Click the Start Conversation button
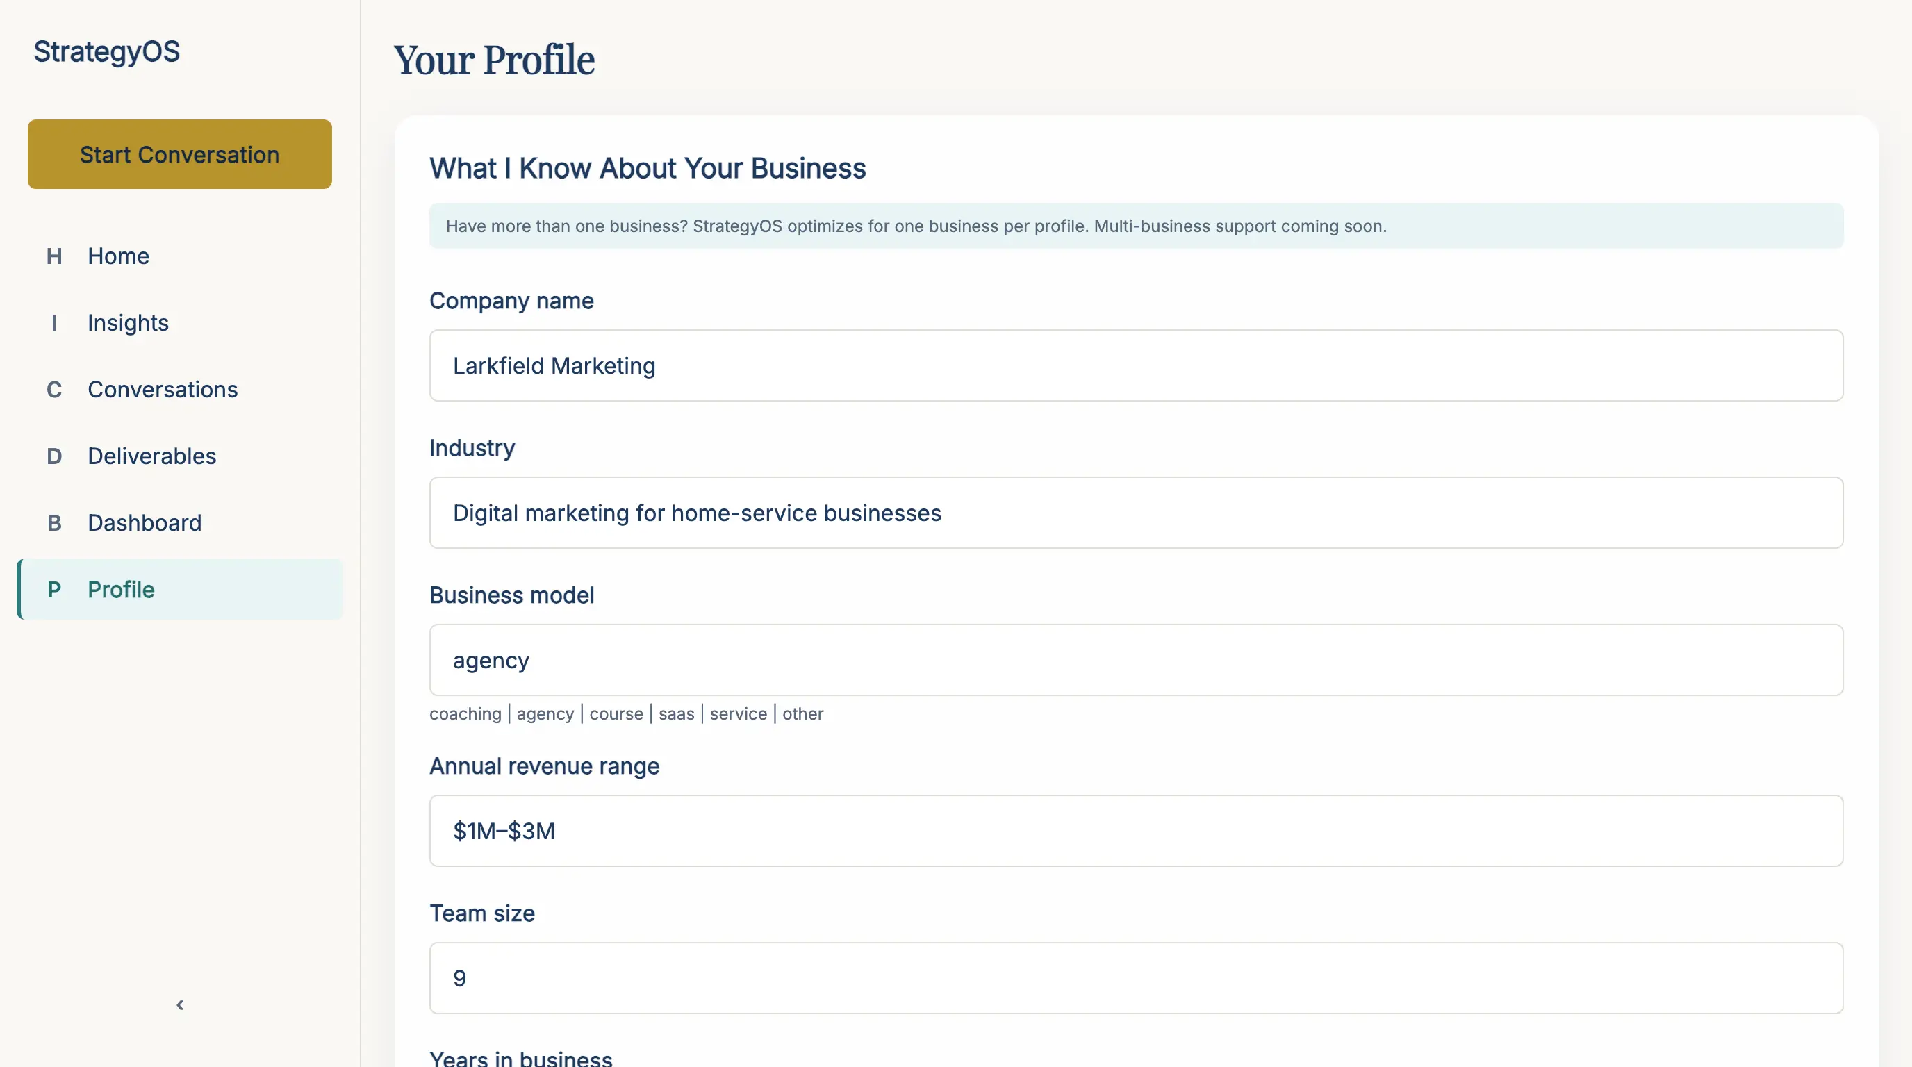This screenshot has width=1912, height=1067. [x=180, y=154]
